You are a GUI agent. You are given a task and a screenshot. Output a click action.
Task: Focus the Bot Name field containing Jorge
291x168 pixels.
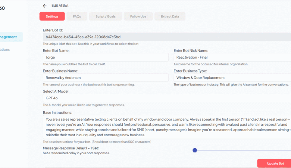click(106, 57)
